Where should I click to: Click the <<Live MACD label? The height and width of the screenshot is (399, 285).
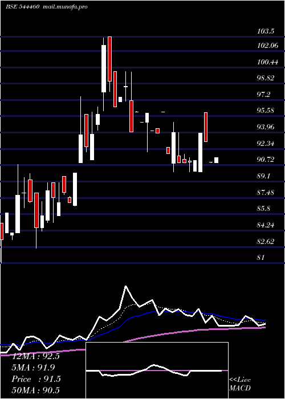click(240, 384)
